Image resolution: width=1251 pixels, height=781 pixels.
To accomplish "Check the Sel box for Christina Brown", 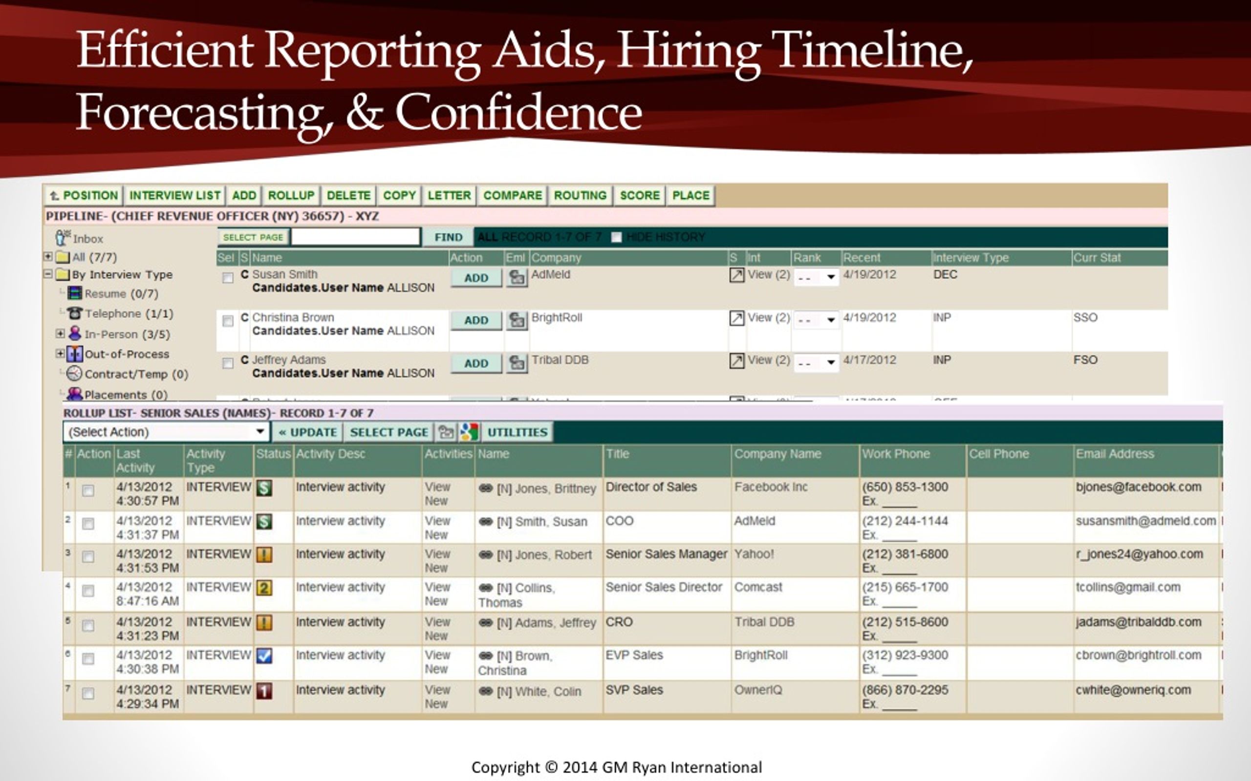I will (227, 321).
